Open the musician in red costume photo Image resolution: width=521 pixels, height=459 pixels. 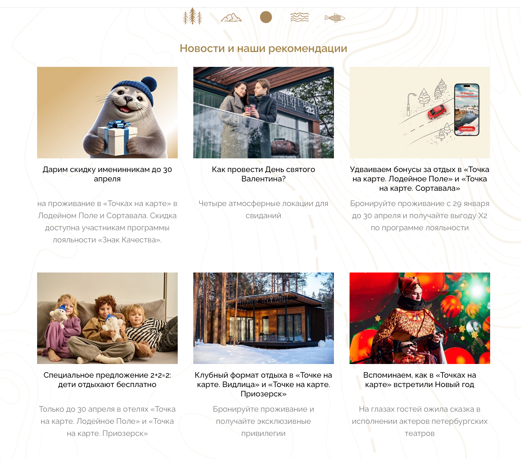coord(420,318)
